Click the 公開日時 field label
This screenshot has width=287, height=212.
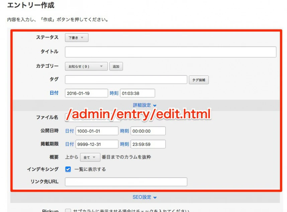(x=50, y=130)
